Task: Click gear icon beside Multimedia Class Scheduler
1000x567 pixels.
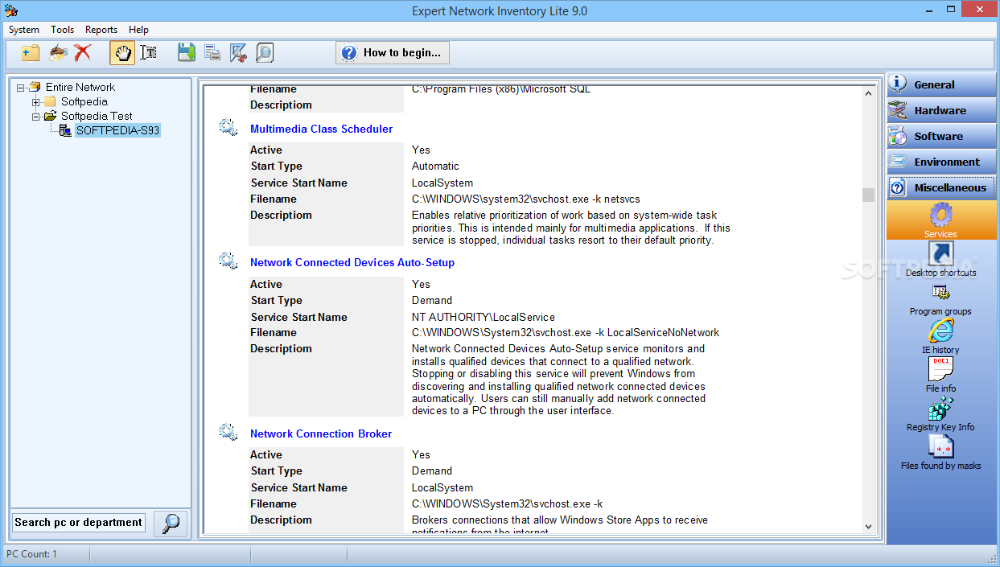Action: [228, 127]
